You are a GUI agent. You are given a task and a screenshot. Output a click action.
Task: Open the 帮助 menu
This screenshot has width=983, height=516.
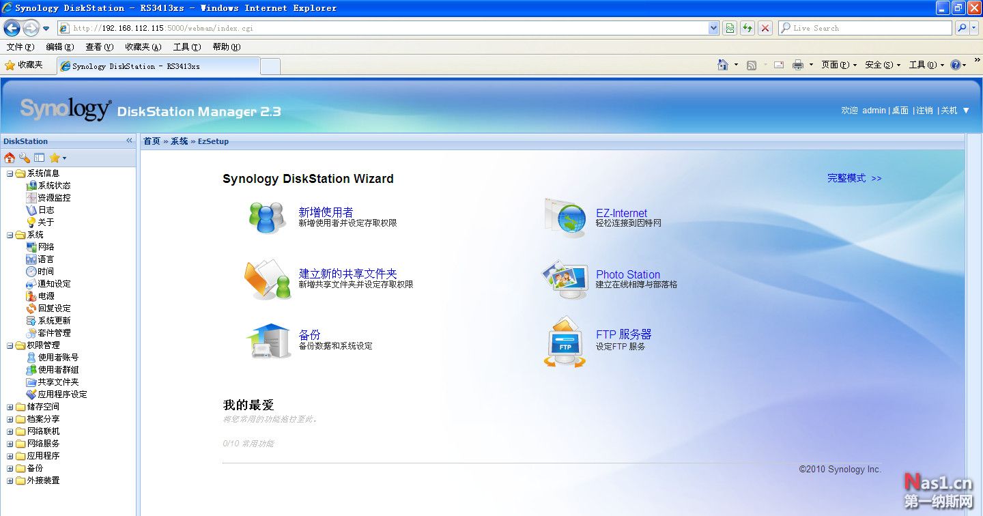226,47
